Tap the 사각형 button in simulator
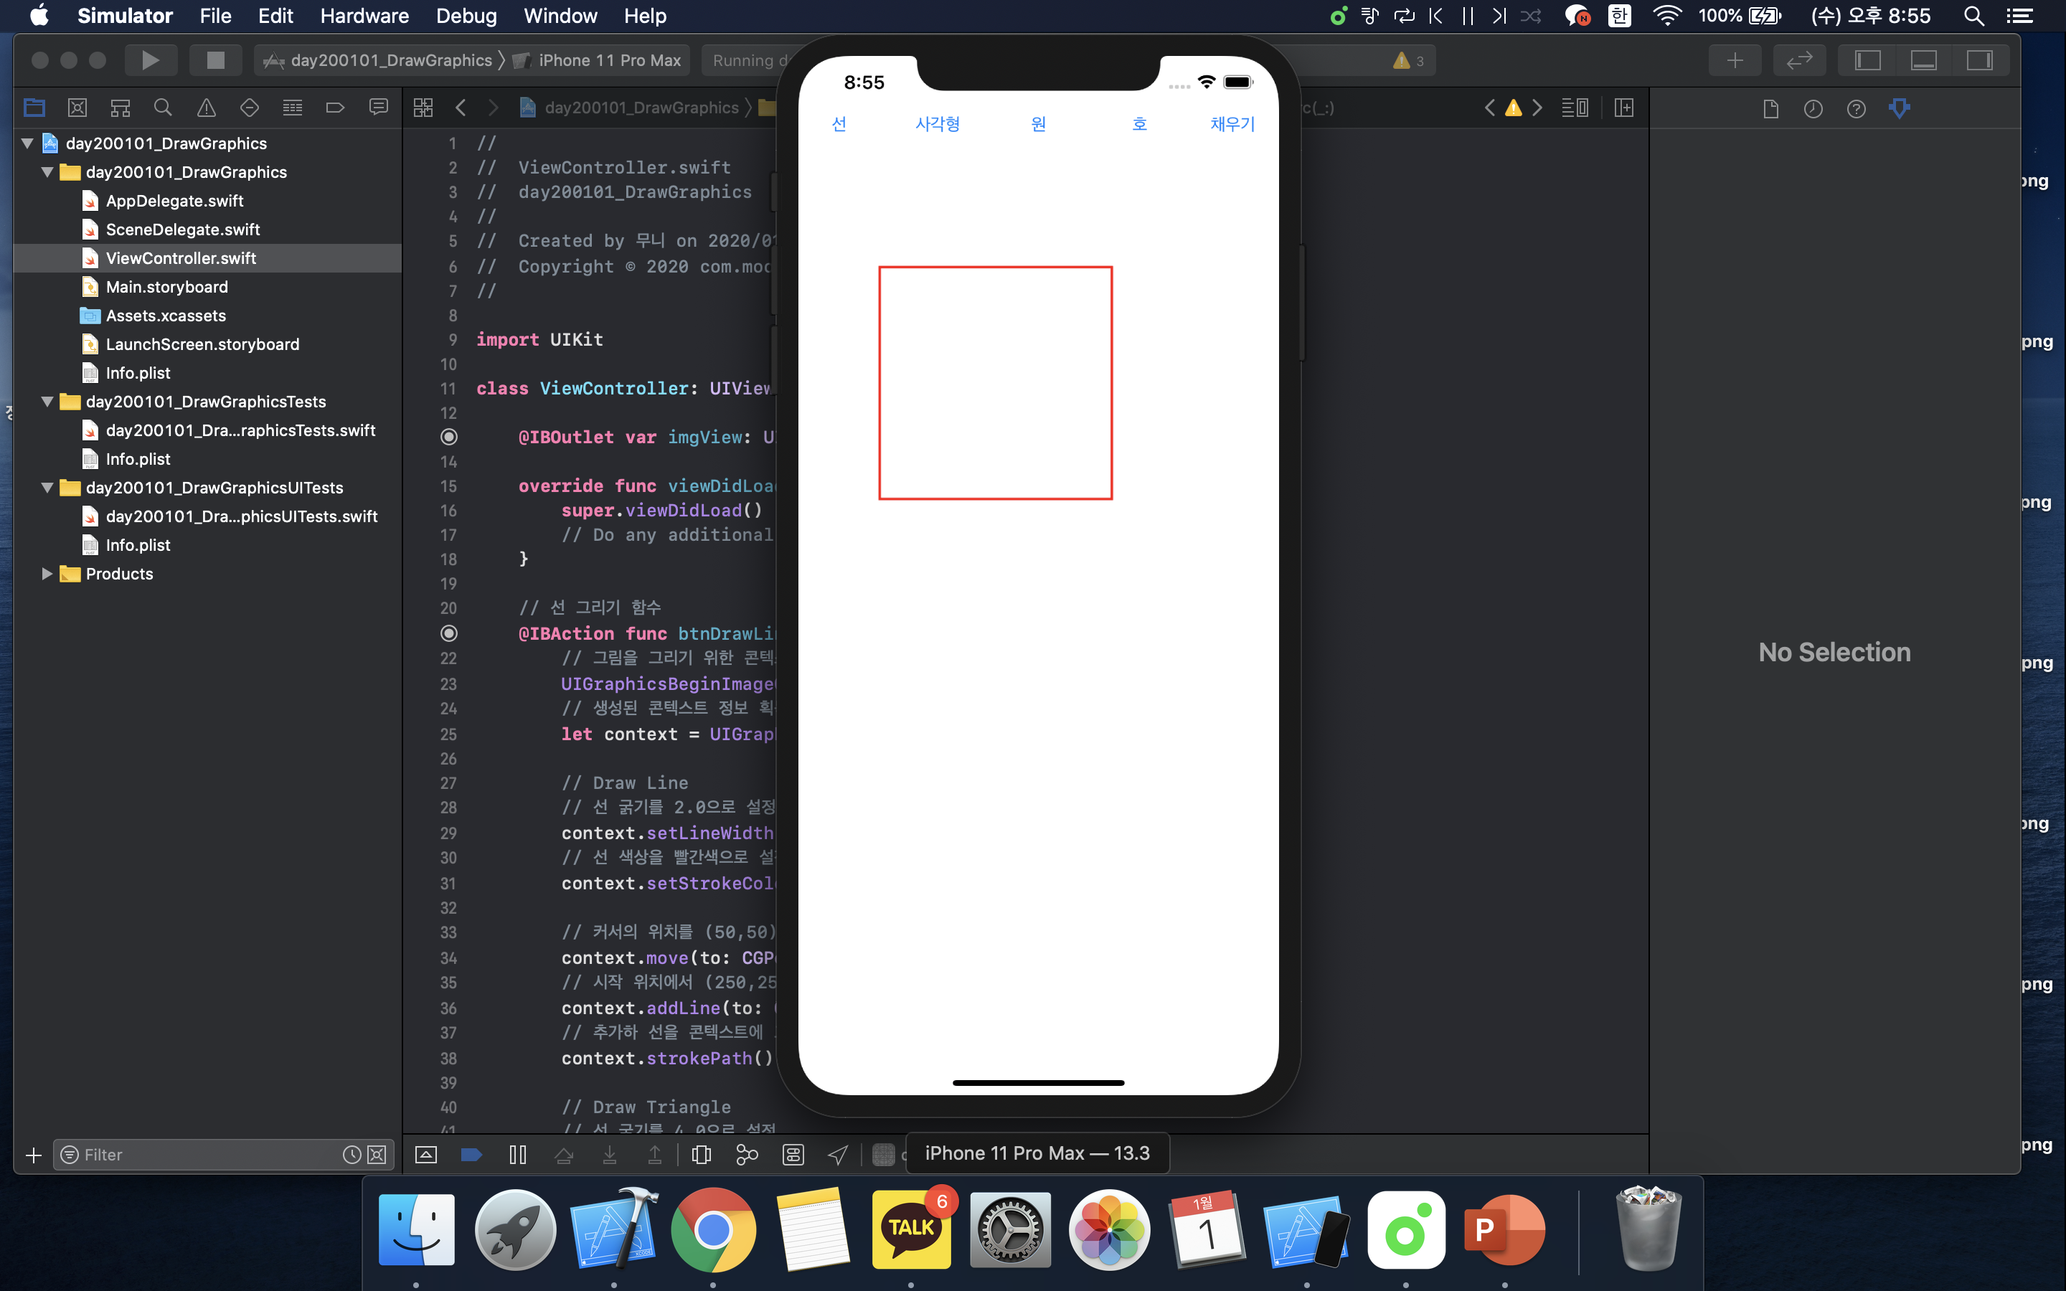The width and height of the screenshot is (2066, 1291). click(938, 124)
